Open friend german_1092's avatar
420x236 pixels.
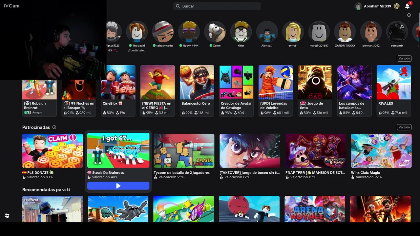[371, 32]
